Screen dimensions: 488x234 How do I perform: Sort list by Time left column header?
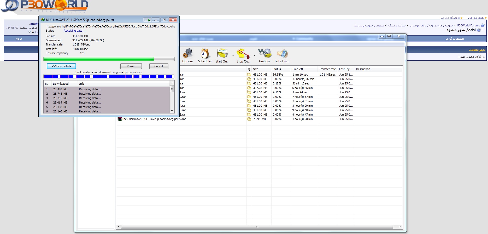point(304,69)
